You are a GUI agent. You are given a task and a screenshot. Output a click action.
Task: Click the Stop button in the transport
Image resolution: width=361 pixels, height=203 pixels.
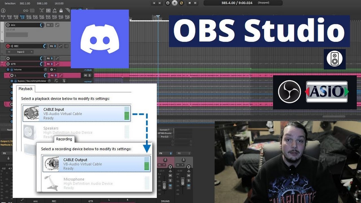click(x=190, y=3)
